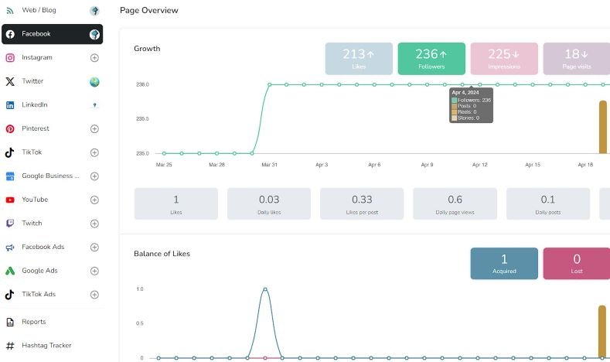This screenshot has width=610, height=362.
Task: Click the X Twitter logo icon
Action: [10, 81]
